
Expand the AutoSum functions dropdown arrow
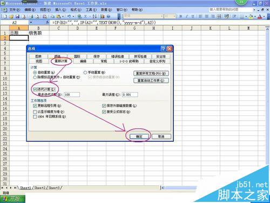point(90,16)
